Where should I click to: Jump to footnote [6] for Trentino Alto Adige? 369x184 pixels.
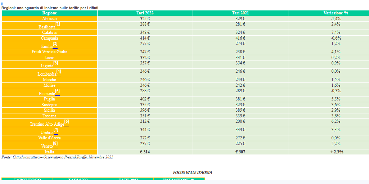coord(66,122)
